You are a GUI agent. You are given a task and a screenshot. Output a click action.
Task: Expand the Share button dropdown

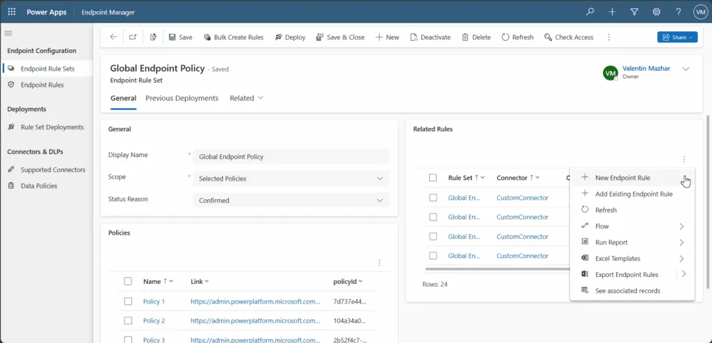tap(690, 37)
